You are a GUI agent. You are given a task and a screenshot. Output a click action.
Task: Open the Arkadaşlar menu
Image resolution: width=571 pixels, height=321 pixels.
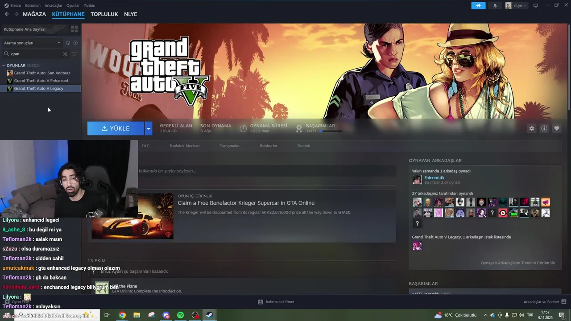[54, 5]
